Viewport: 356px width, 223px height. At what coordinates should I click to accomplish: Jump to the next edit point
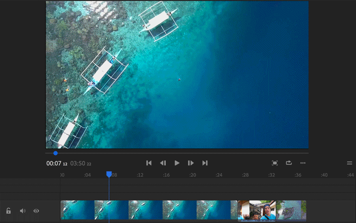click(205, 163)
